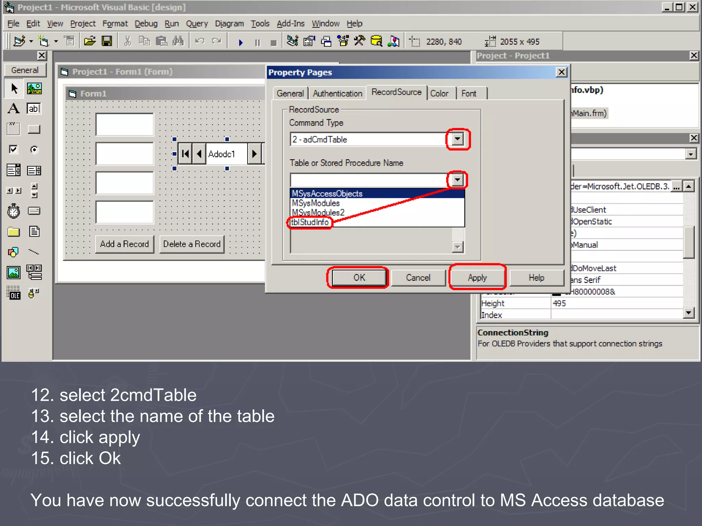Select the Image tool in the toolbox
The height and width of the screenshot is (526, 702).
pos(14,273)
